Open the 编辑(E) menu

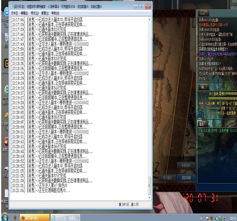point(24,13)
